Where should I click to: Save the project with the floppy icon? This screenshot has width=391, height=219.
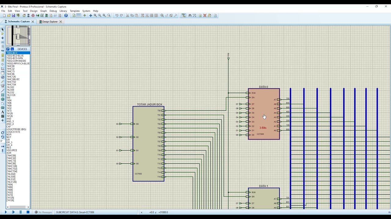pos(13,16)
